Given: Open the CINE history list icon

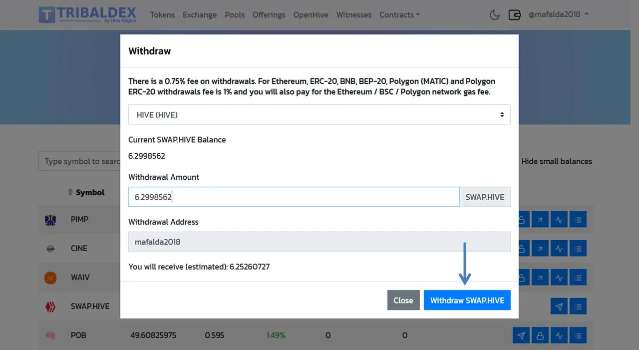Looking at the screenshot, I should click(578, 248).
